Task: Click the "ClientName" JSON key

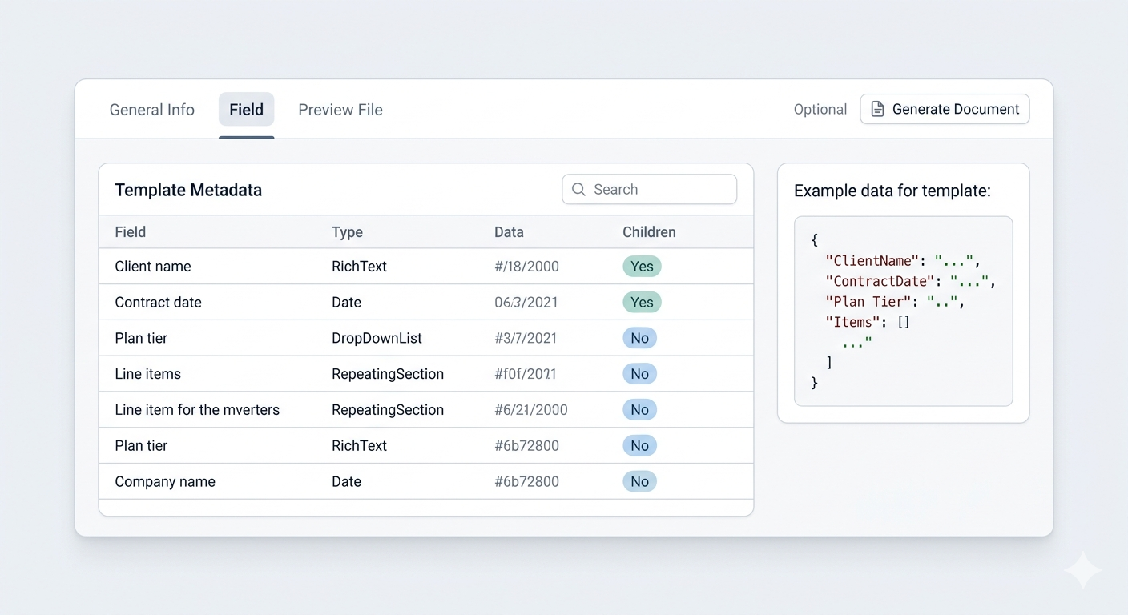Action: [872, 261]
